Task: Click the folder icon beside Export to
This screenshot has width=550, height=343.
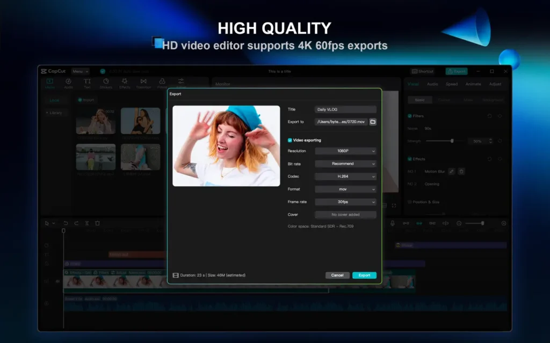Action: click(x=373, y=122)
